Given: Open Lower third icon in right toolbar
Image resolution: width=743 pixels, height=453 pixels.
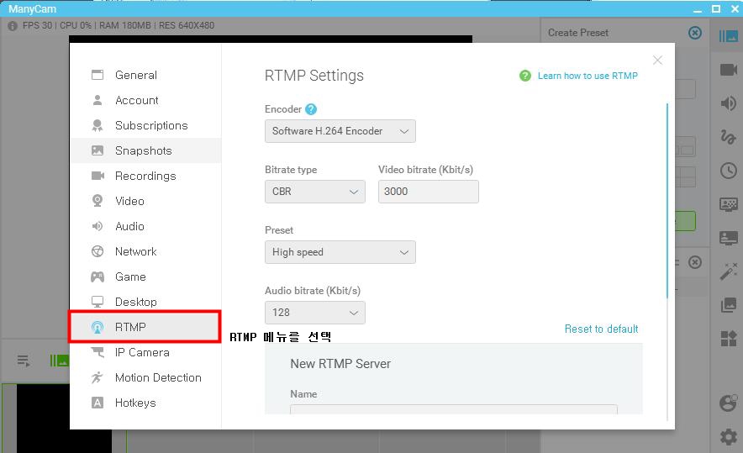Looking at the screenshot, I should click(729, 238).
